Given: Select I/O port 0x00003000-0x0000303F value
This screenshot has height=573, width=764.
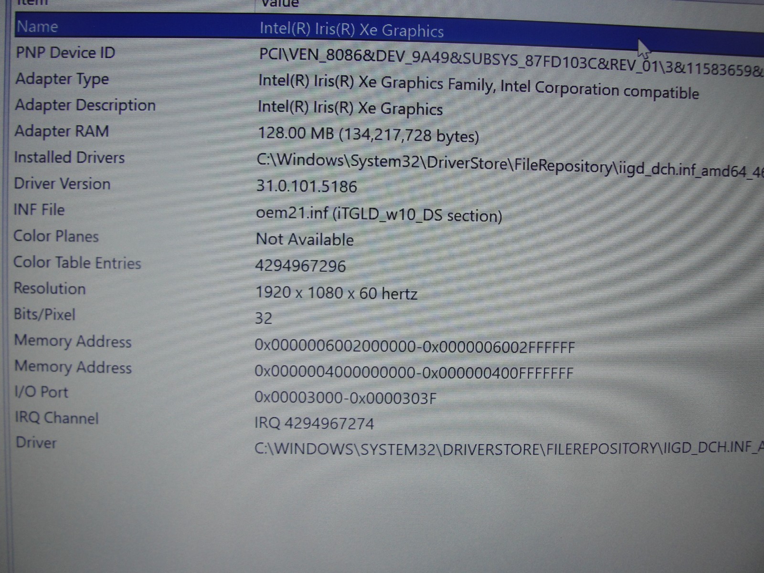Looking at the screenshot, I should [x=346, y=397].
